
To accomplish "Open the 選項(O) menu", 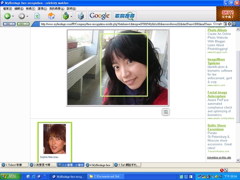I will point(42,8).
